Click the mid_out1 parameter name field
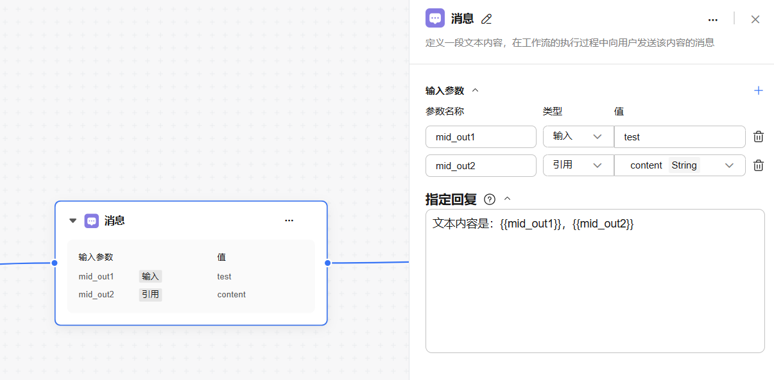The width and height of the screenshot is (774, 380). (x=481, y=136)
